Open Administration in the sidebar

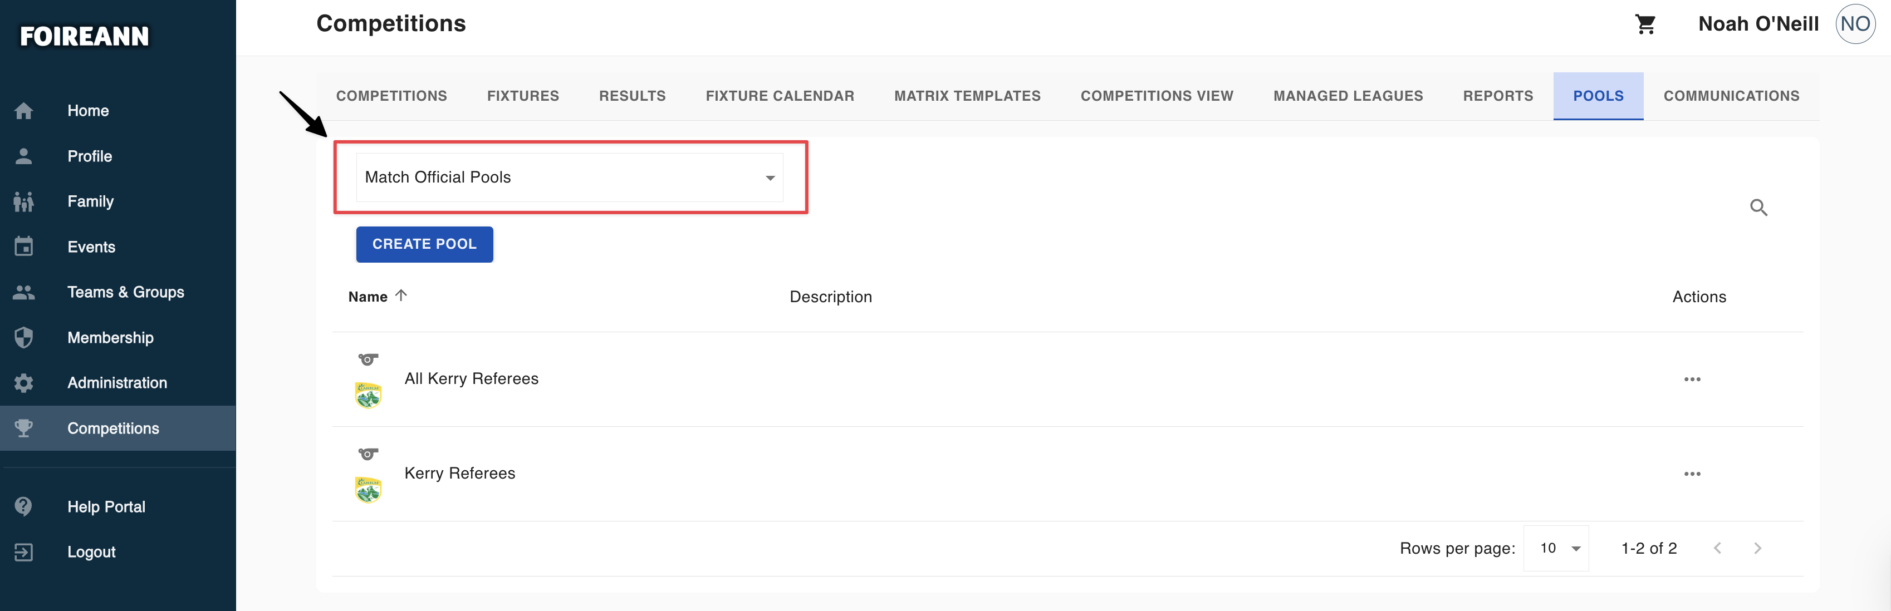tap(117, 383)
